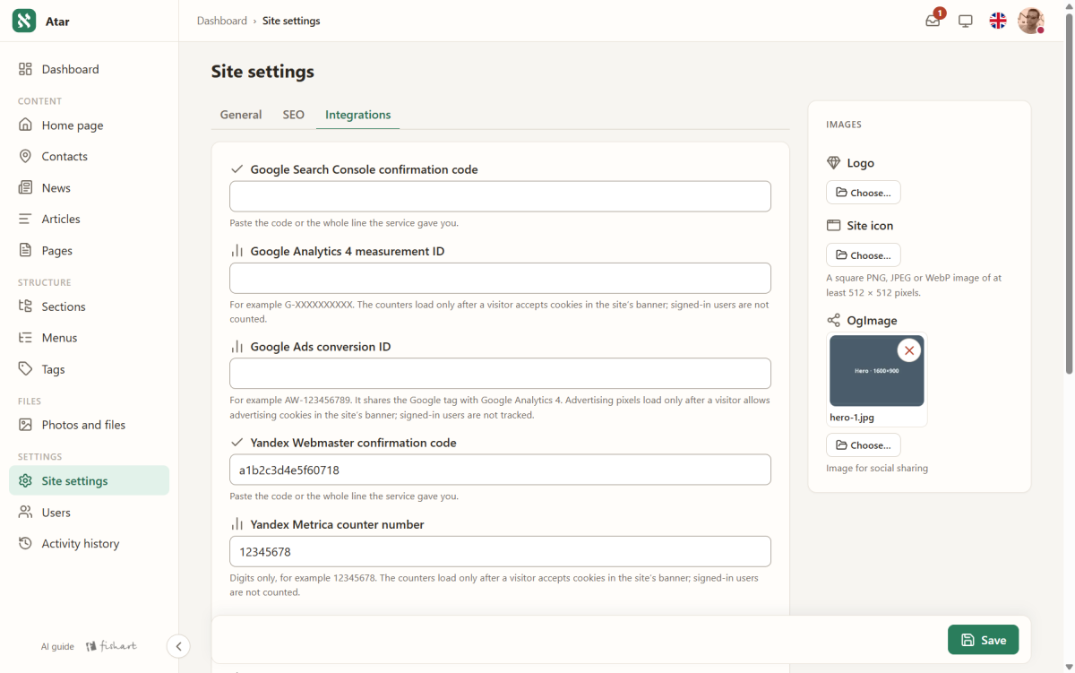The height and width of the screenshot is (673, 1075).
Task: Choose a Site icon image
Action: [864, 255]
